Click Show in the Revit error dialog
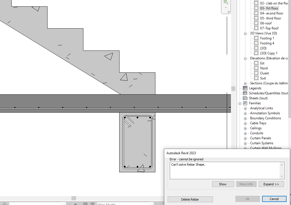 (223, 184)
